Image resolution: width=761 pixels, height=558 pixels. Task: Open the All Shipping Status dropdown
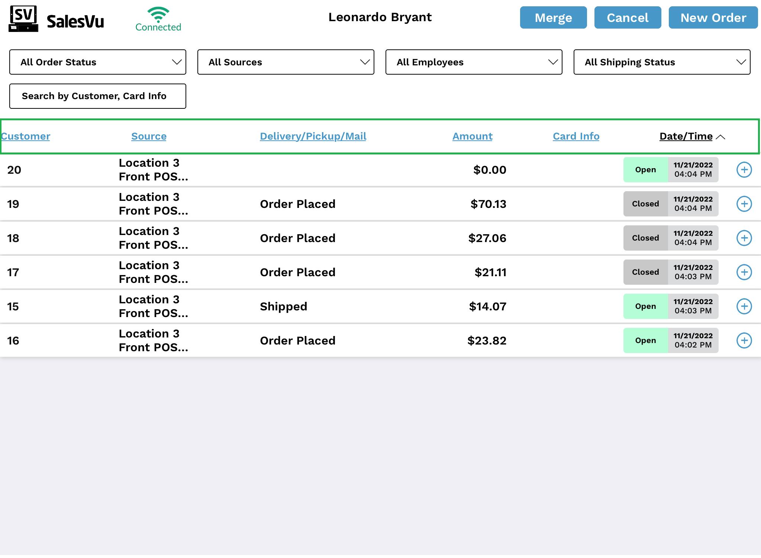(662, 62)
